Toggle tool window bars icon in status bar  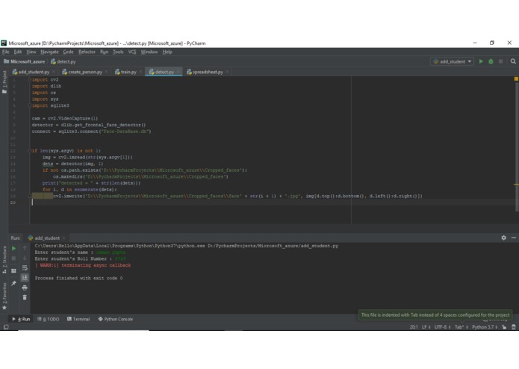(6, 327)
